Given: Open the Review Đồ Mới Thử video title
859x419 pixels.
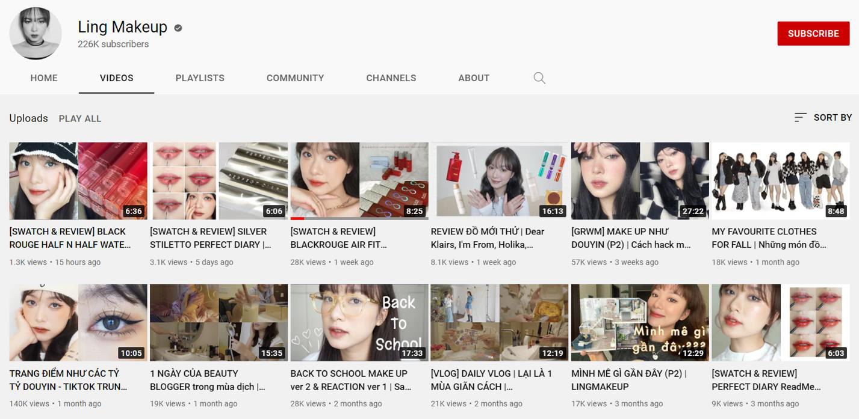Looking at the screenshot, I should coord(488,238).
